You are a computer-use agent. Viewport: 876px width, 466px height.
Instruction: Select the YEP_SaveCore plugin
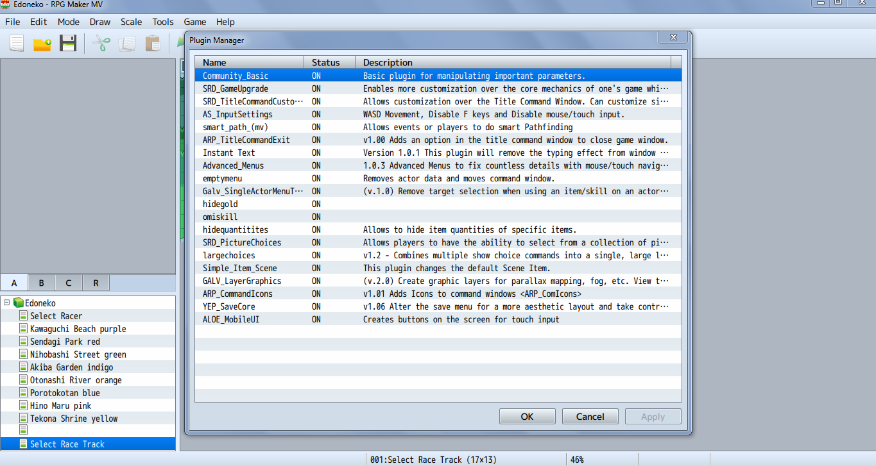click(438, 306)
